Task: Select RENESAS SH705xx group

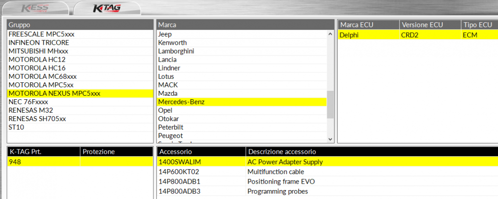Action: [x=37, y=119]
